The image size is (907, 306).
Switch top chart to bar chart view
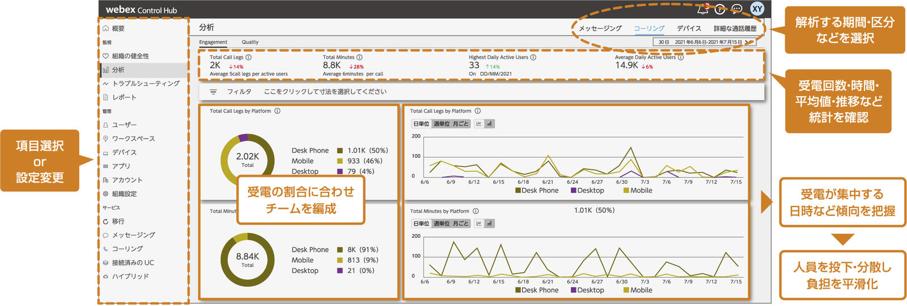pos(489,124)
